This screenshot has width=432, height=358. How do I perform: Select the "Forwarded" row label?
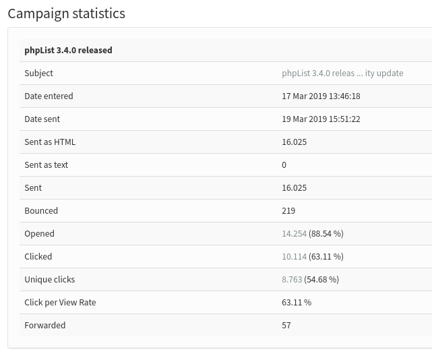pyautogui.click(x=44, y=326)
